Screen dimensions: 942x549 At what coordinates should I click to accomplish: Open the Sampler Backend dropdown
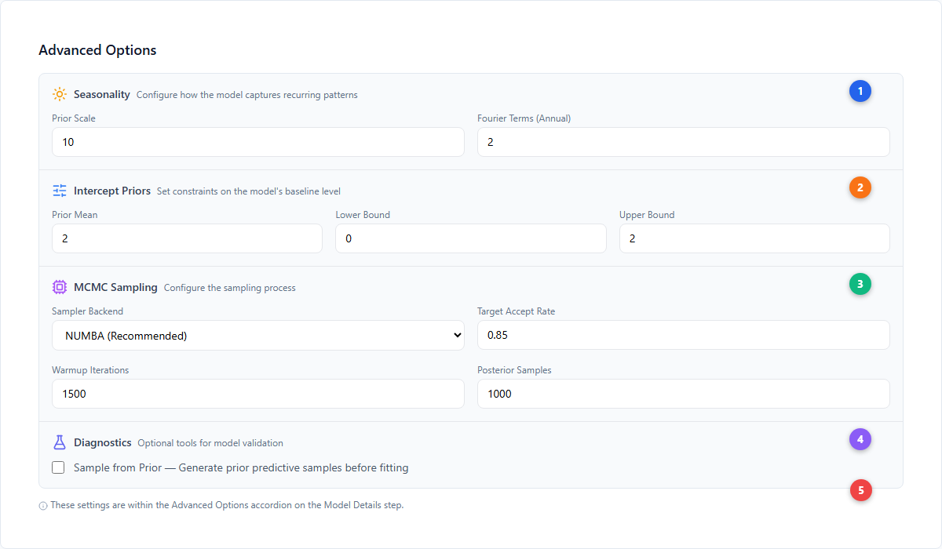tap(258, 335)
